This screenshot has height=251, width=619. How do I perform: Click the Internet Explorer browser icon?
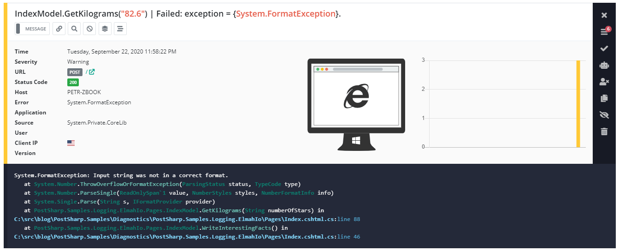pyautogui.click(x=356, y=96)
